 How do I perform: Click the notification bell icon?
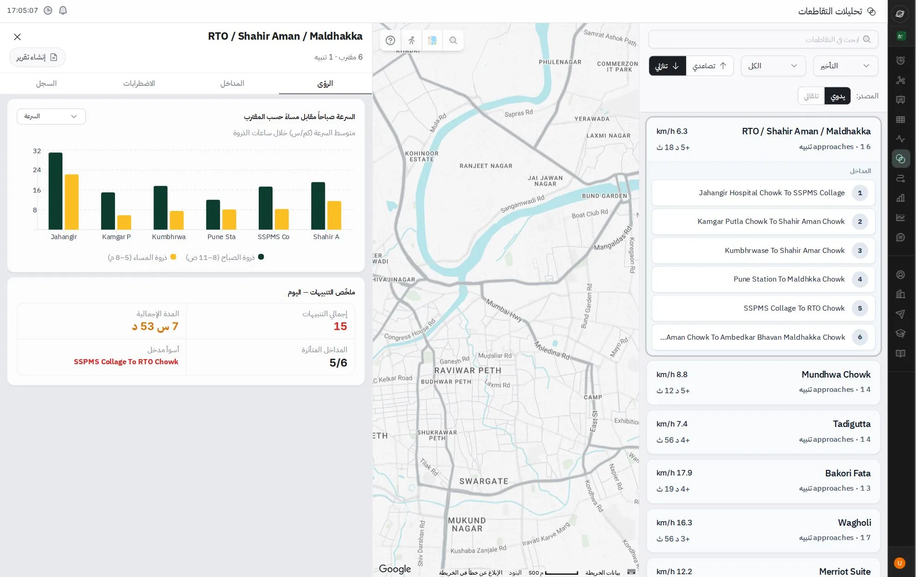[x=63, y=10]
